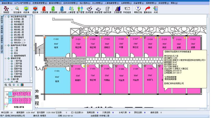The image size is (211, 118).
Task: Show 合同到期 blue light alerts
Action: [62, 10]
